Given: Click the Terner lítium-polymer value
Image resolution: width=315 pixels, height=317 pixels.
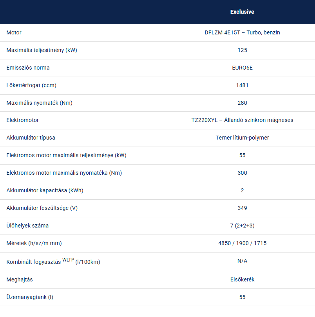Looking at the screenshot, I should (242, 138).
